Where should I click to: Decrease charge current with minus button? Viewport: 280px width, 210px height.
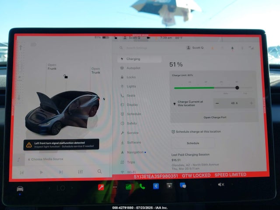[217, 103]
